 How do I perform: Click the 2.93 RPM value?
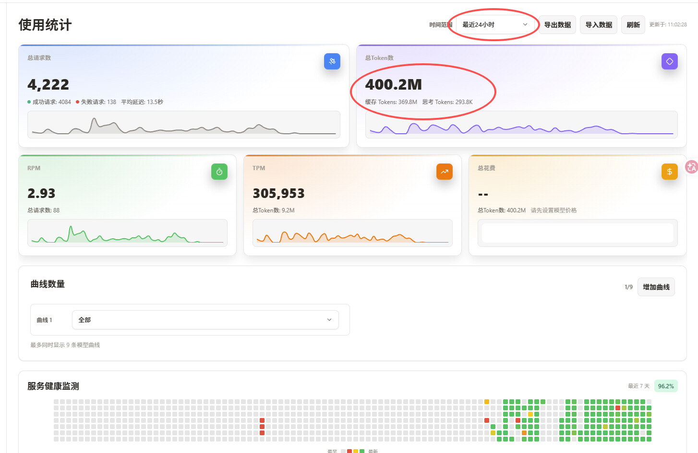[41, 194]
